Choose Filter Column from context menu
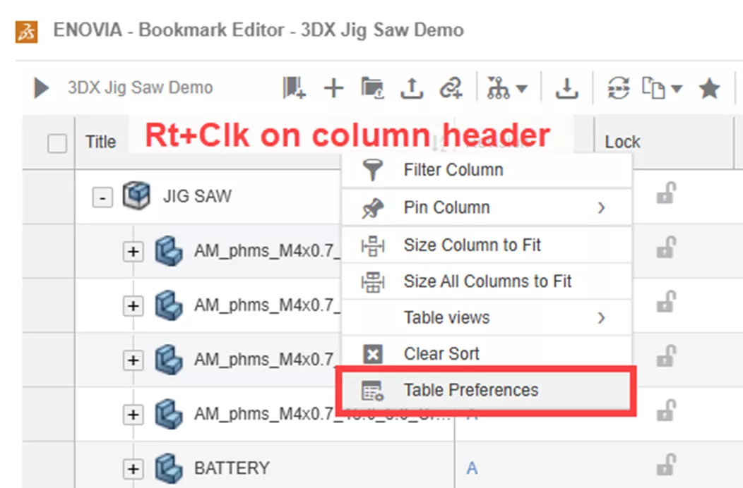This screenshot has width=743, height=488. coord(487,170)
